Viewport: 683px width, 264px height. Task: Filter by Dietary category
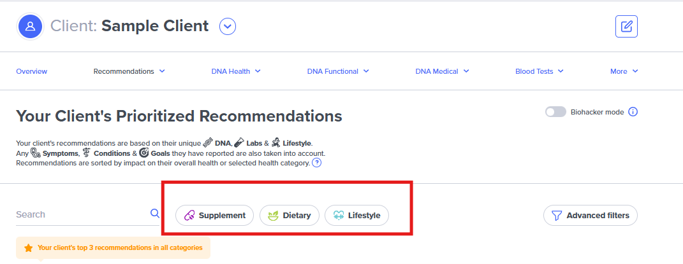(x=290, y=216)
